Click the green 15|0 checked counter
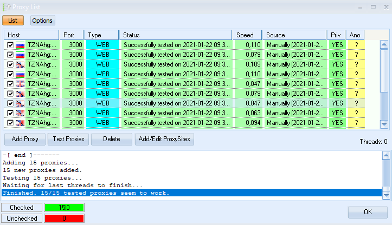The height and width of the screenshot is (225, 392). click(65, 208)
